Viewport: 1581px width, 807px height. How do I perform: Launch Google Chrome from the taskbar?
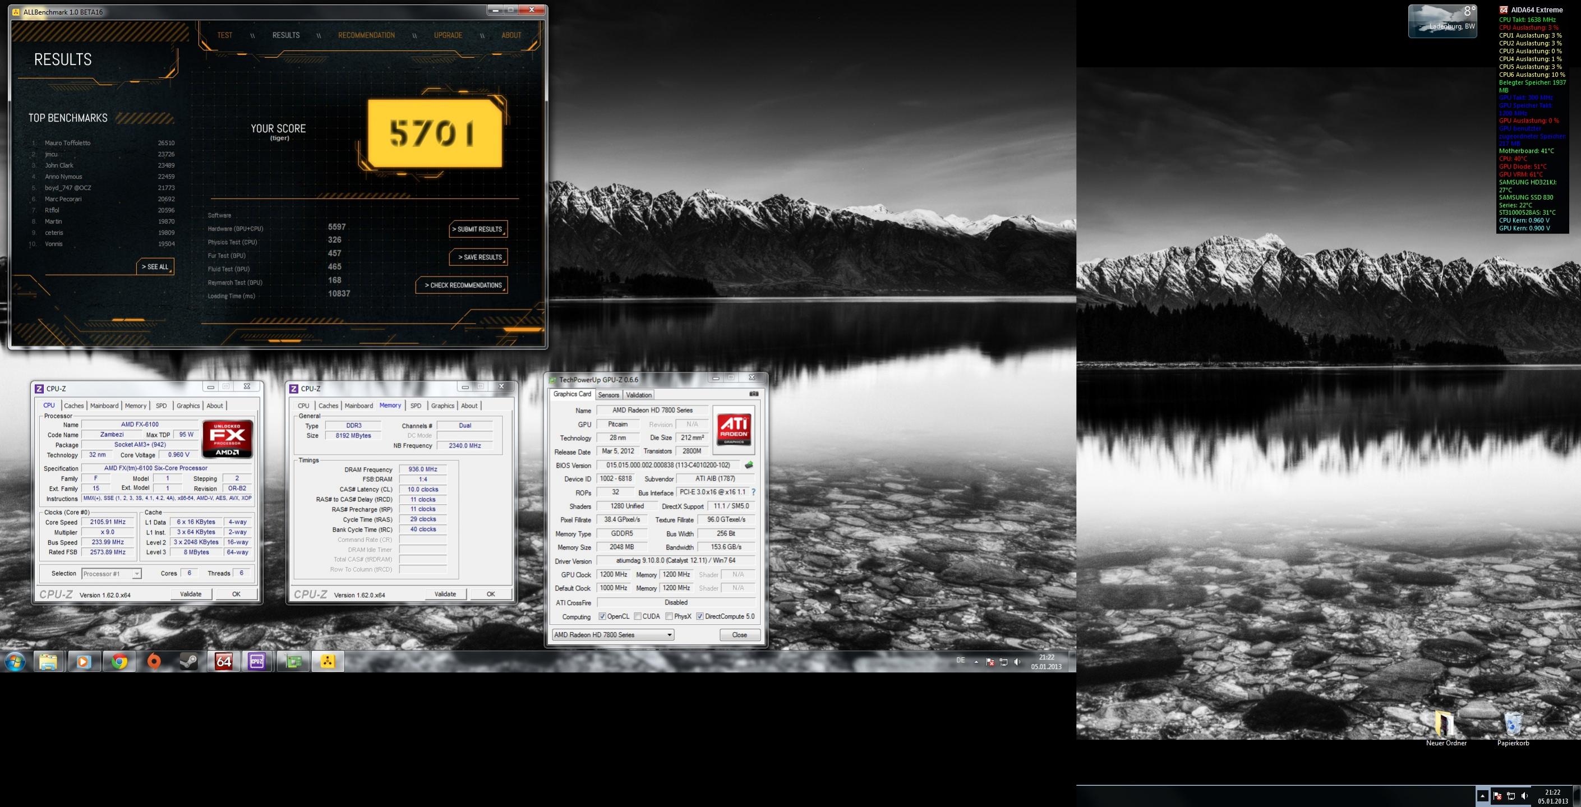click(x=119, y=661)
